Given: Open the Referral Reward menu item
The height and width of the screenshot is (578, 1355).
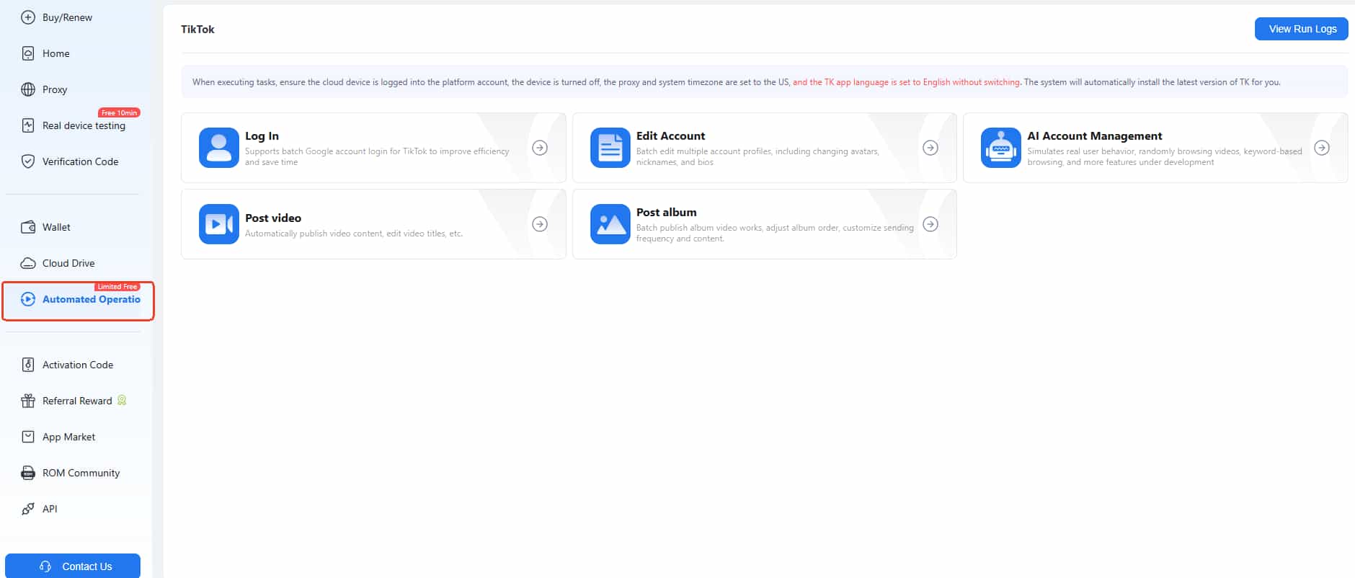Looking at the screenshot, I should [x=76, y=401].
